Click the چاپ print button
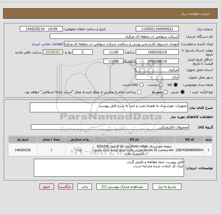221x214 pixels. 85,187
